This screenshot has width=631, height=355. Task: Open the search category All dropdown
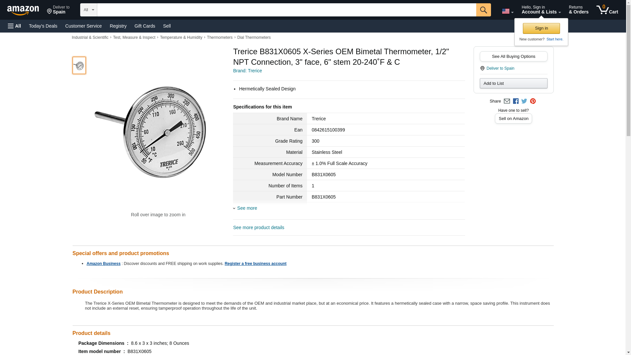tap(88, 10)
